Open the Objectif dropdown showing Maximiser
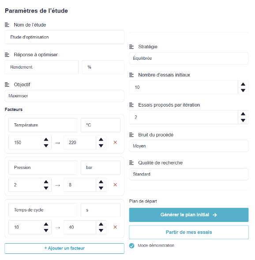 pyautogui.click(x=64, y=96)
